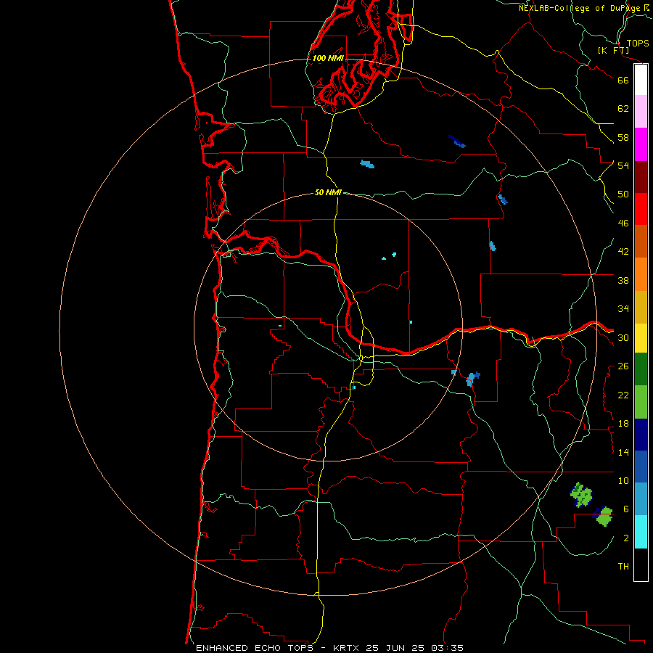Click the navy echo streak in the northeast
The height and width of the screenshot is (653, 653).
[x=457, y=141]
